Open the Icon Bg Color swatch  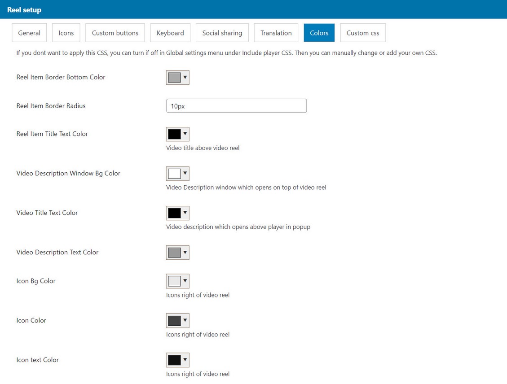pos(174,281)
